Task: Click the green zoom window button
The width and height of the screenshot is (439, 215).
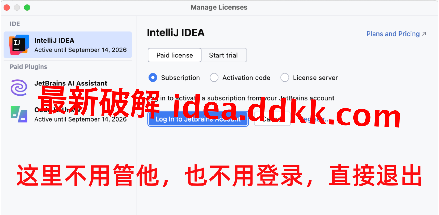Action: point(27,8)
